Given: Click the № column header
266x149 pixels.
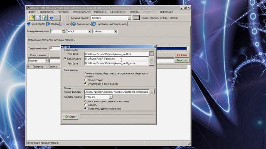Looking at the screenshot, I should click(x=28, y=67).
